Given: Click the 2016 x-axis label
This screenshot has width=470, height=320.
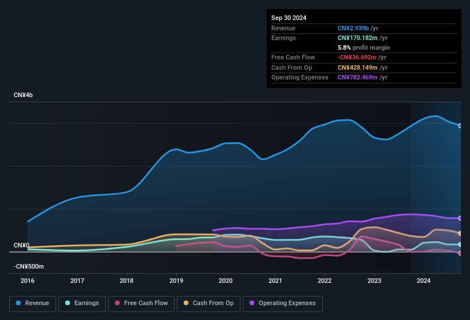Looking at the screenshot, I should [x=27, y=281].
